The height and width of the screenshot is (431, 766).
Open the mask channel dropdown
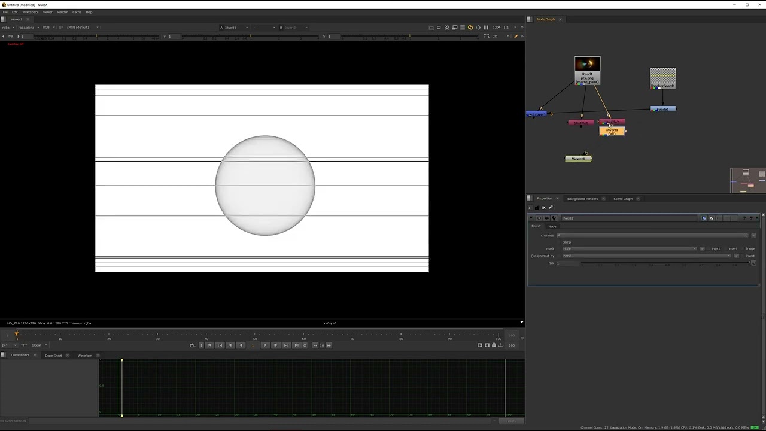[630, 248]
